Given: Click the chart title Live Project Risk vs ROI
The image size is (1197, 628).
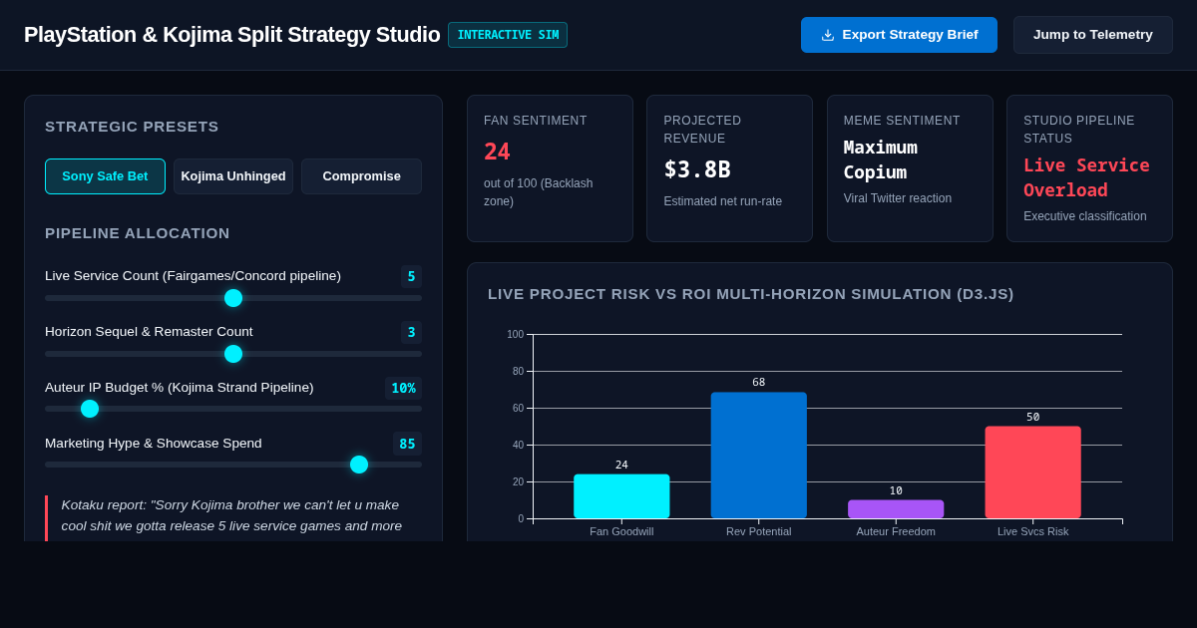Looking at the screenshot, I should [x=751, y=294].
